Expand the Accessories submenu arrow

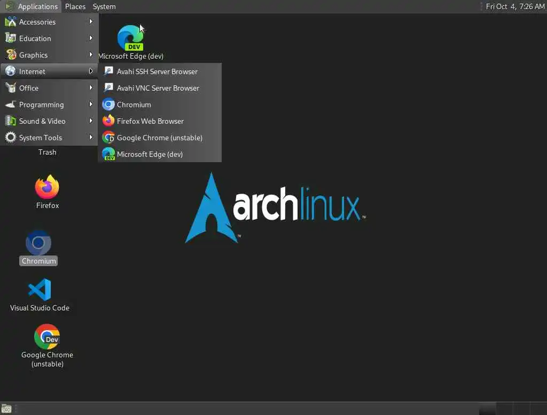(x=91, y=22)
